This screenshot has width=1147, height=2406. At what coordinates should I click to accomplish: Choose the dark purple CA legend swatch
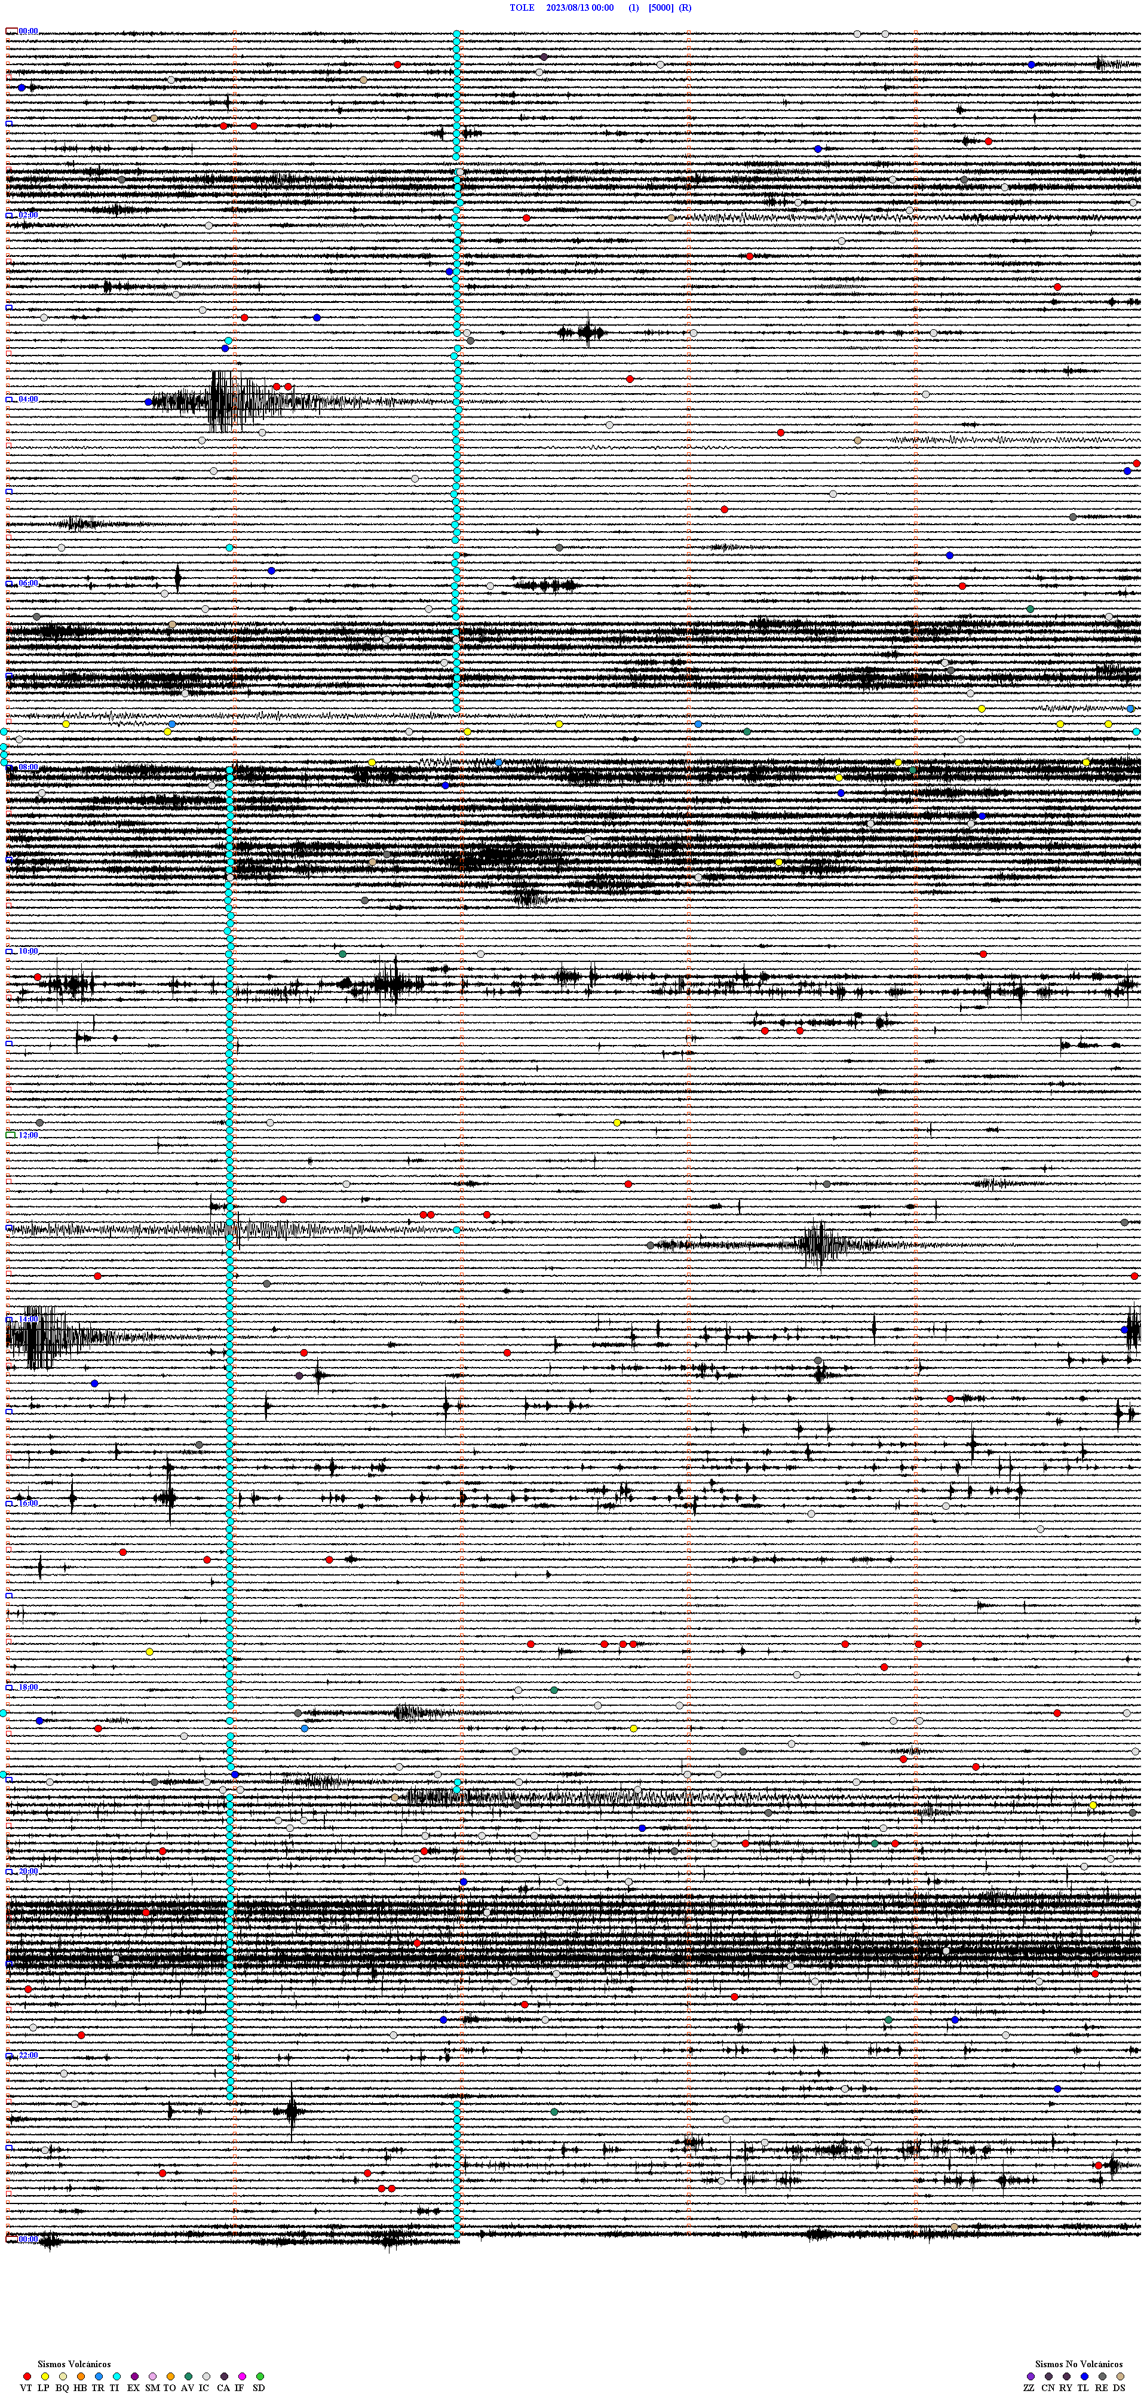point(224,2376)
